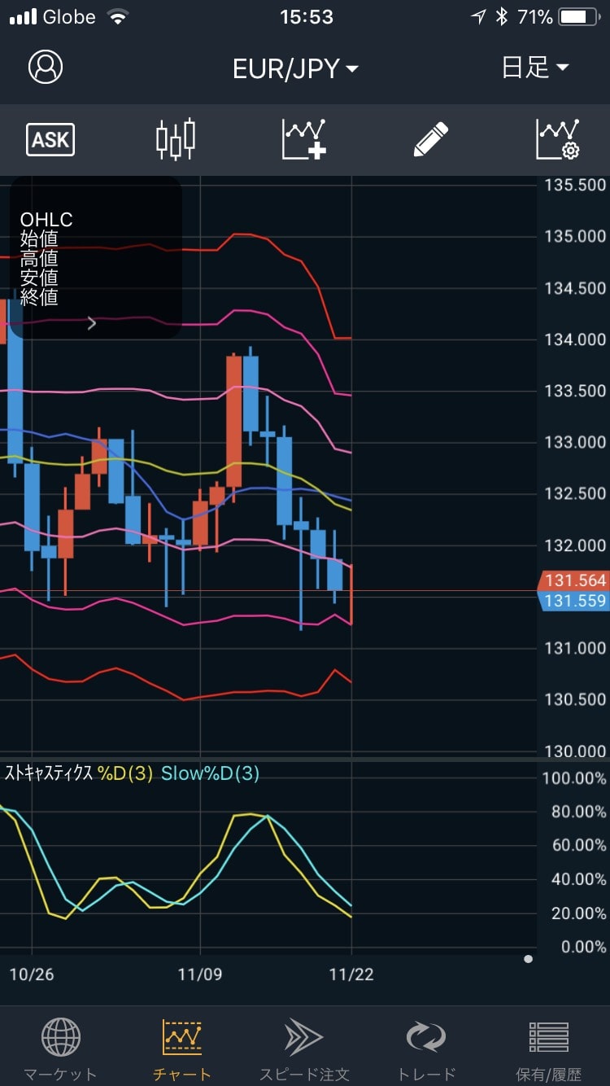Screen dimensions: 610x1086
Task: Tap the Wi-Fi icon in status bar
Action: 119,17
